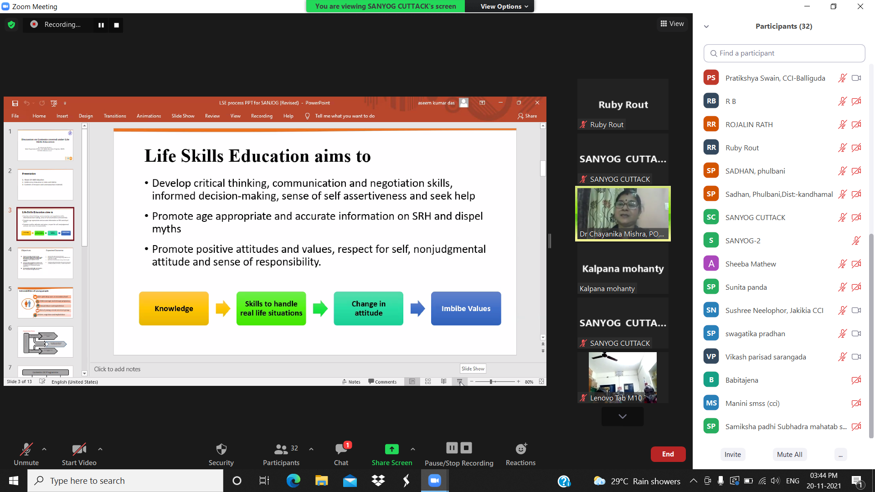Open the Security shield icon

(x=221, y=450)
